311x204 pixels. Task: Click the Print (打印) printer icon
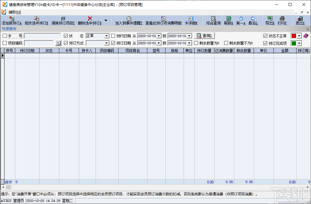point(282,19)
